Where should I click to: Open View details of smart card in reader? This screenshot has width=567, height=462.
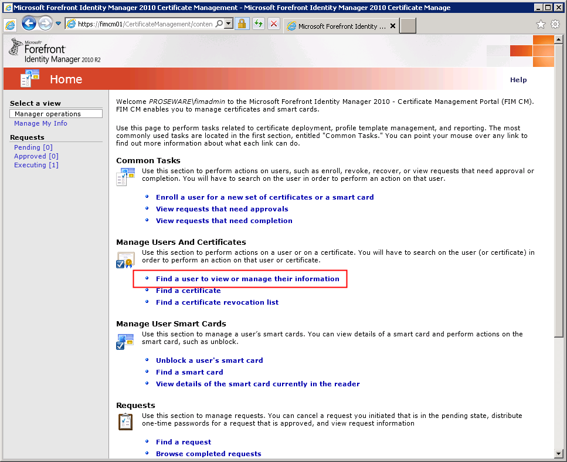point(258,384)
